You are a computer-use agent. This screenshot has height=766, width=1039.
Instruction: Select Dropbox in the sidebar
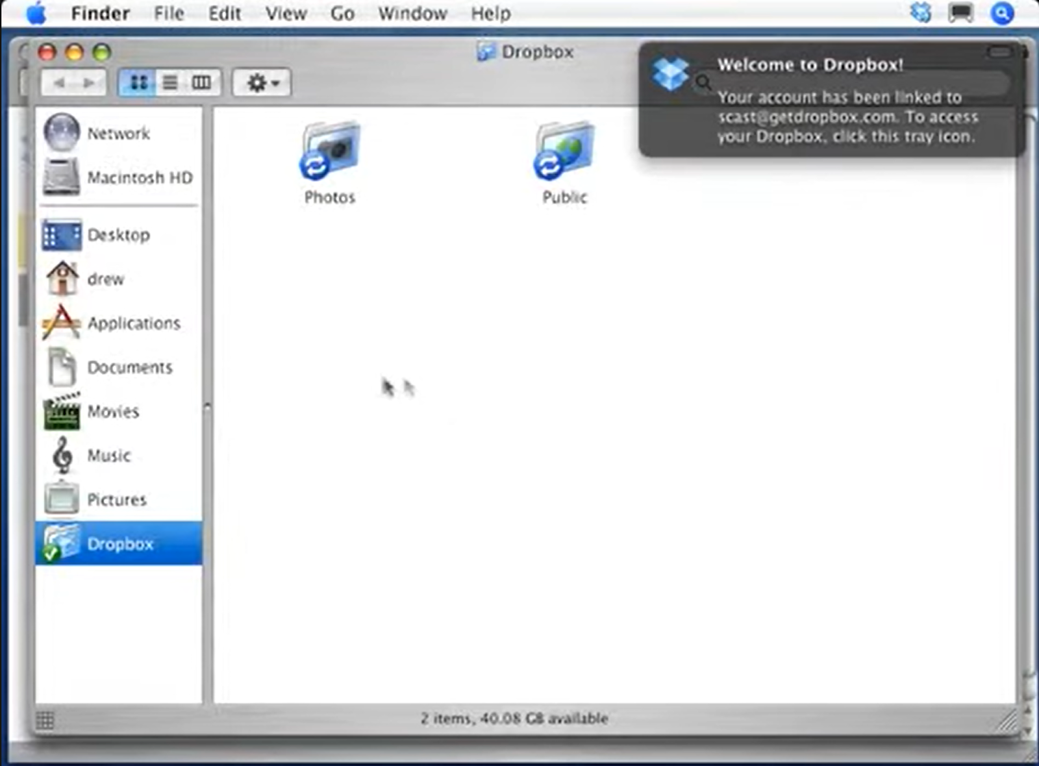[x=119, y=543]
